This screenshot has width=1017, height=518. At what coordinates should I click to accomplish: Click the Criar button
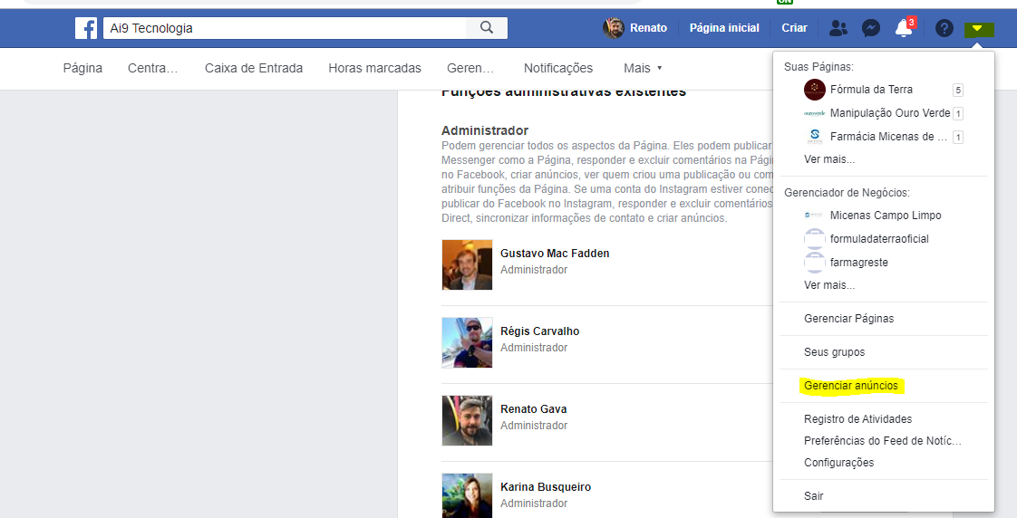[794, 28]
